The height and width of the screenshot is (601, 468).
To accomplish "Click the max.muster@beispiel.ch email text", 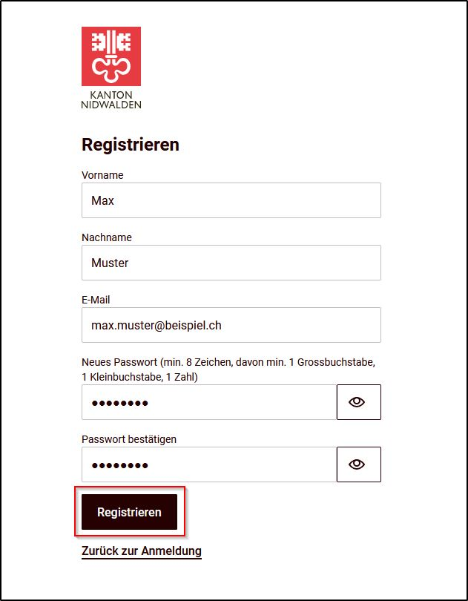I will click(x=156, y=326).
